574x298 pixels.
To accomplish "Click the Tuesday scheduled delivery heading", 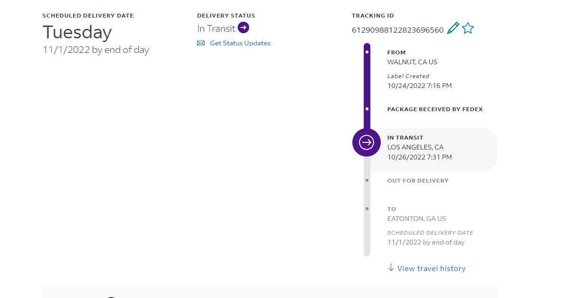I will coord(77,32).
